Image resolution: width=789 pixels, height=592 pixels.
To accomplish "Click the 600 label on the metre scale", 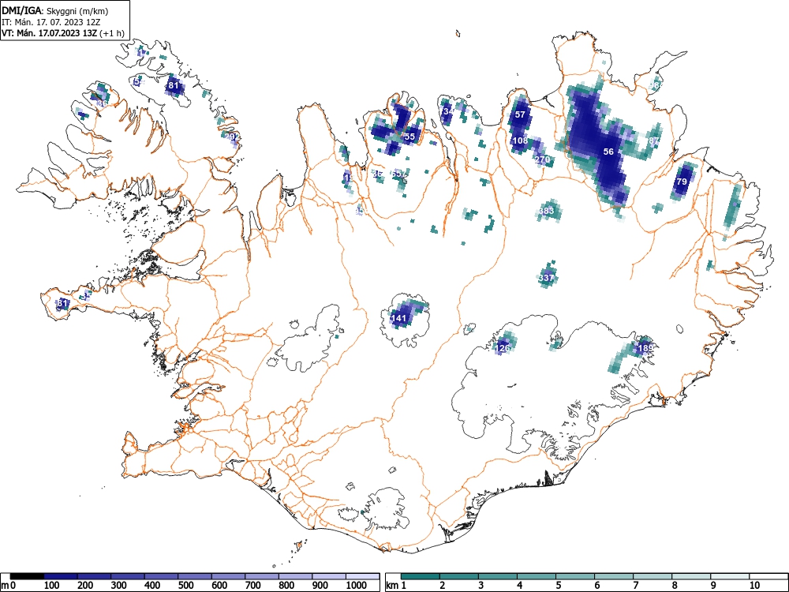I will click(219, 586).
